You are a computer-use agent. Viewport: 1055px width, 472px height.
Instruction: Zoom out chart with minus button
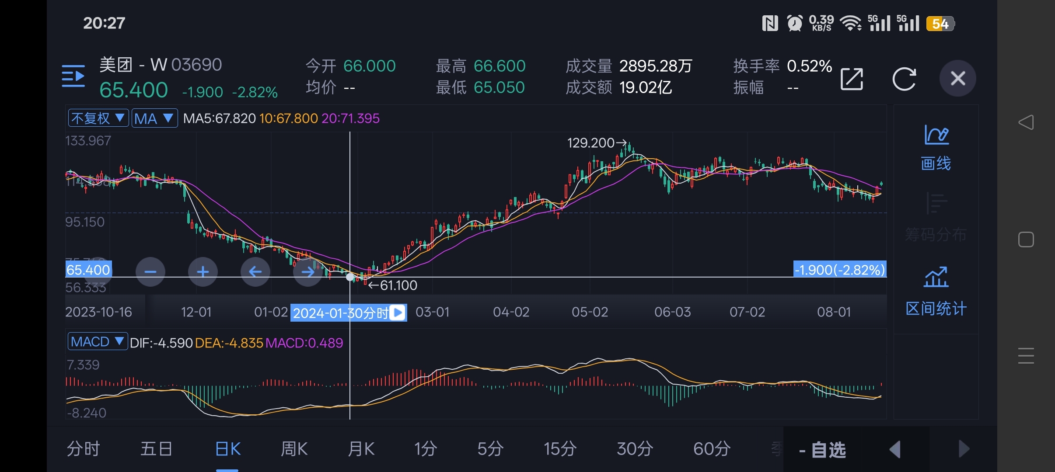point(150,272)
